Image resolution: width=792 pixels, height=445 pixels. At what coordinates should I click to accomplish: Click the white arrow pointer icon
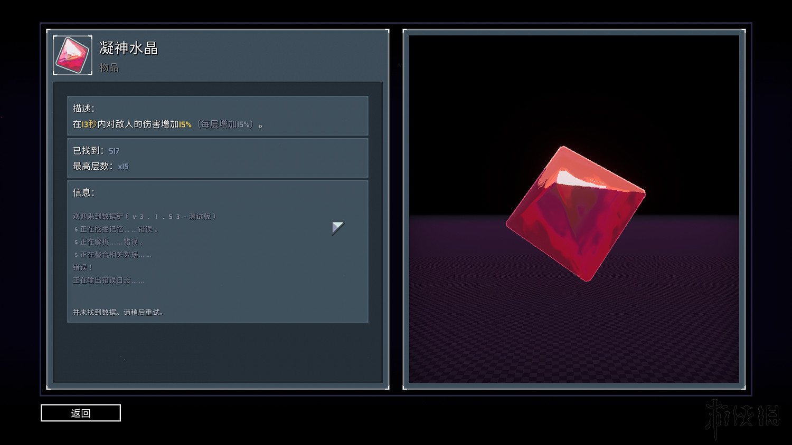tap(337, 228)
